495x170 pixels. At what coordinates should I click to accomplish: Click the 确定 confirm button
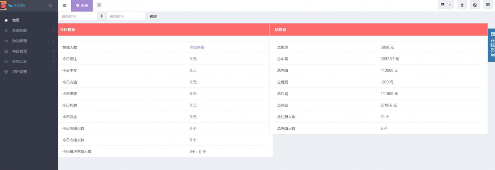coord(153,17)
